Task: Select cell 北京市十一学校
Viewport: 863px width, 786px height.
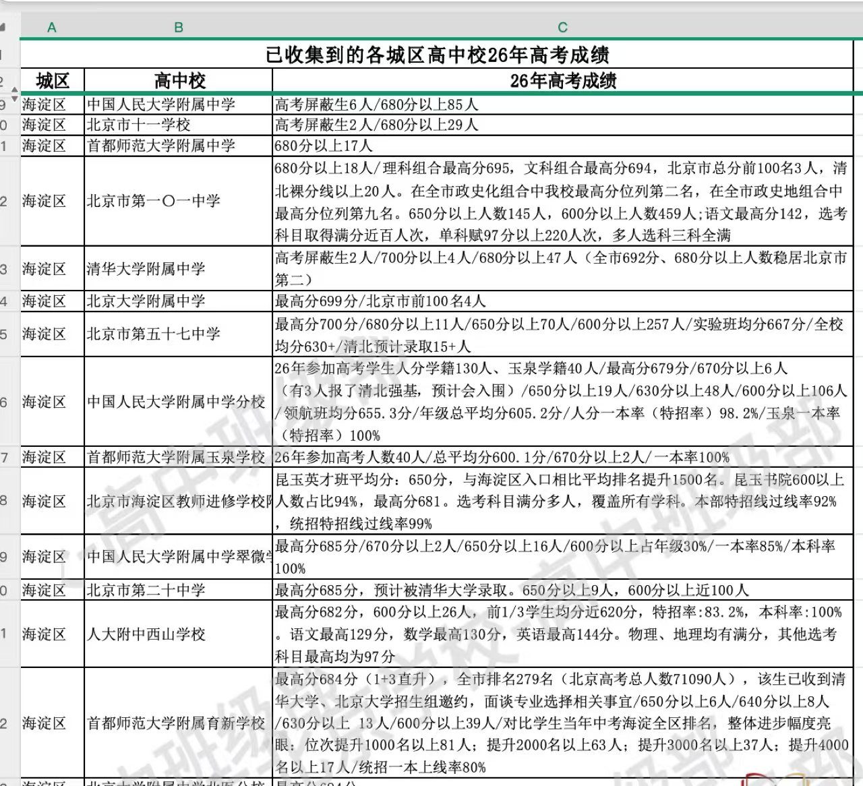Action: pos(179,125)
